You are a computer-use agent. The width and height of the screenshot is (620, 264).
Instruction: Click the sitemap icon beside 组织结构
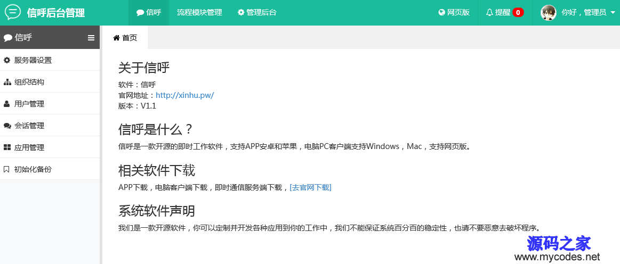tap(7, 82)
